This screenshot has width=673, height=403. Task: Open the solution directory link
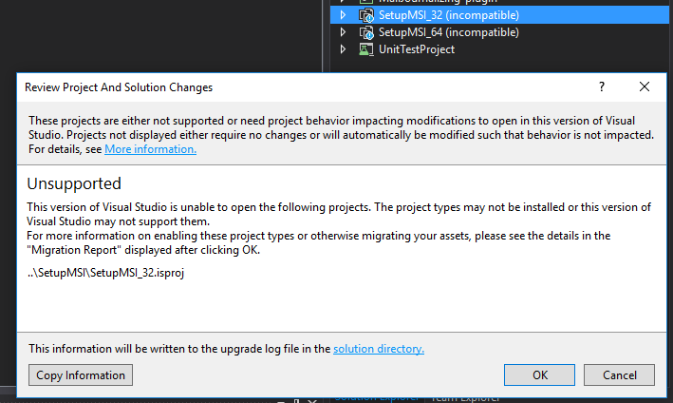pos(379,349)
